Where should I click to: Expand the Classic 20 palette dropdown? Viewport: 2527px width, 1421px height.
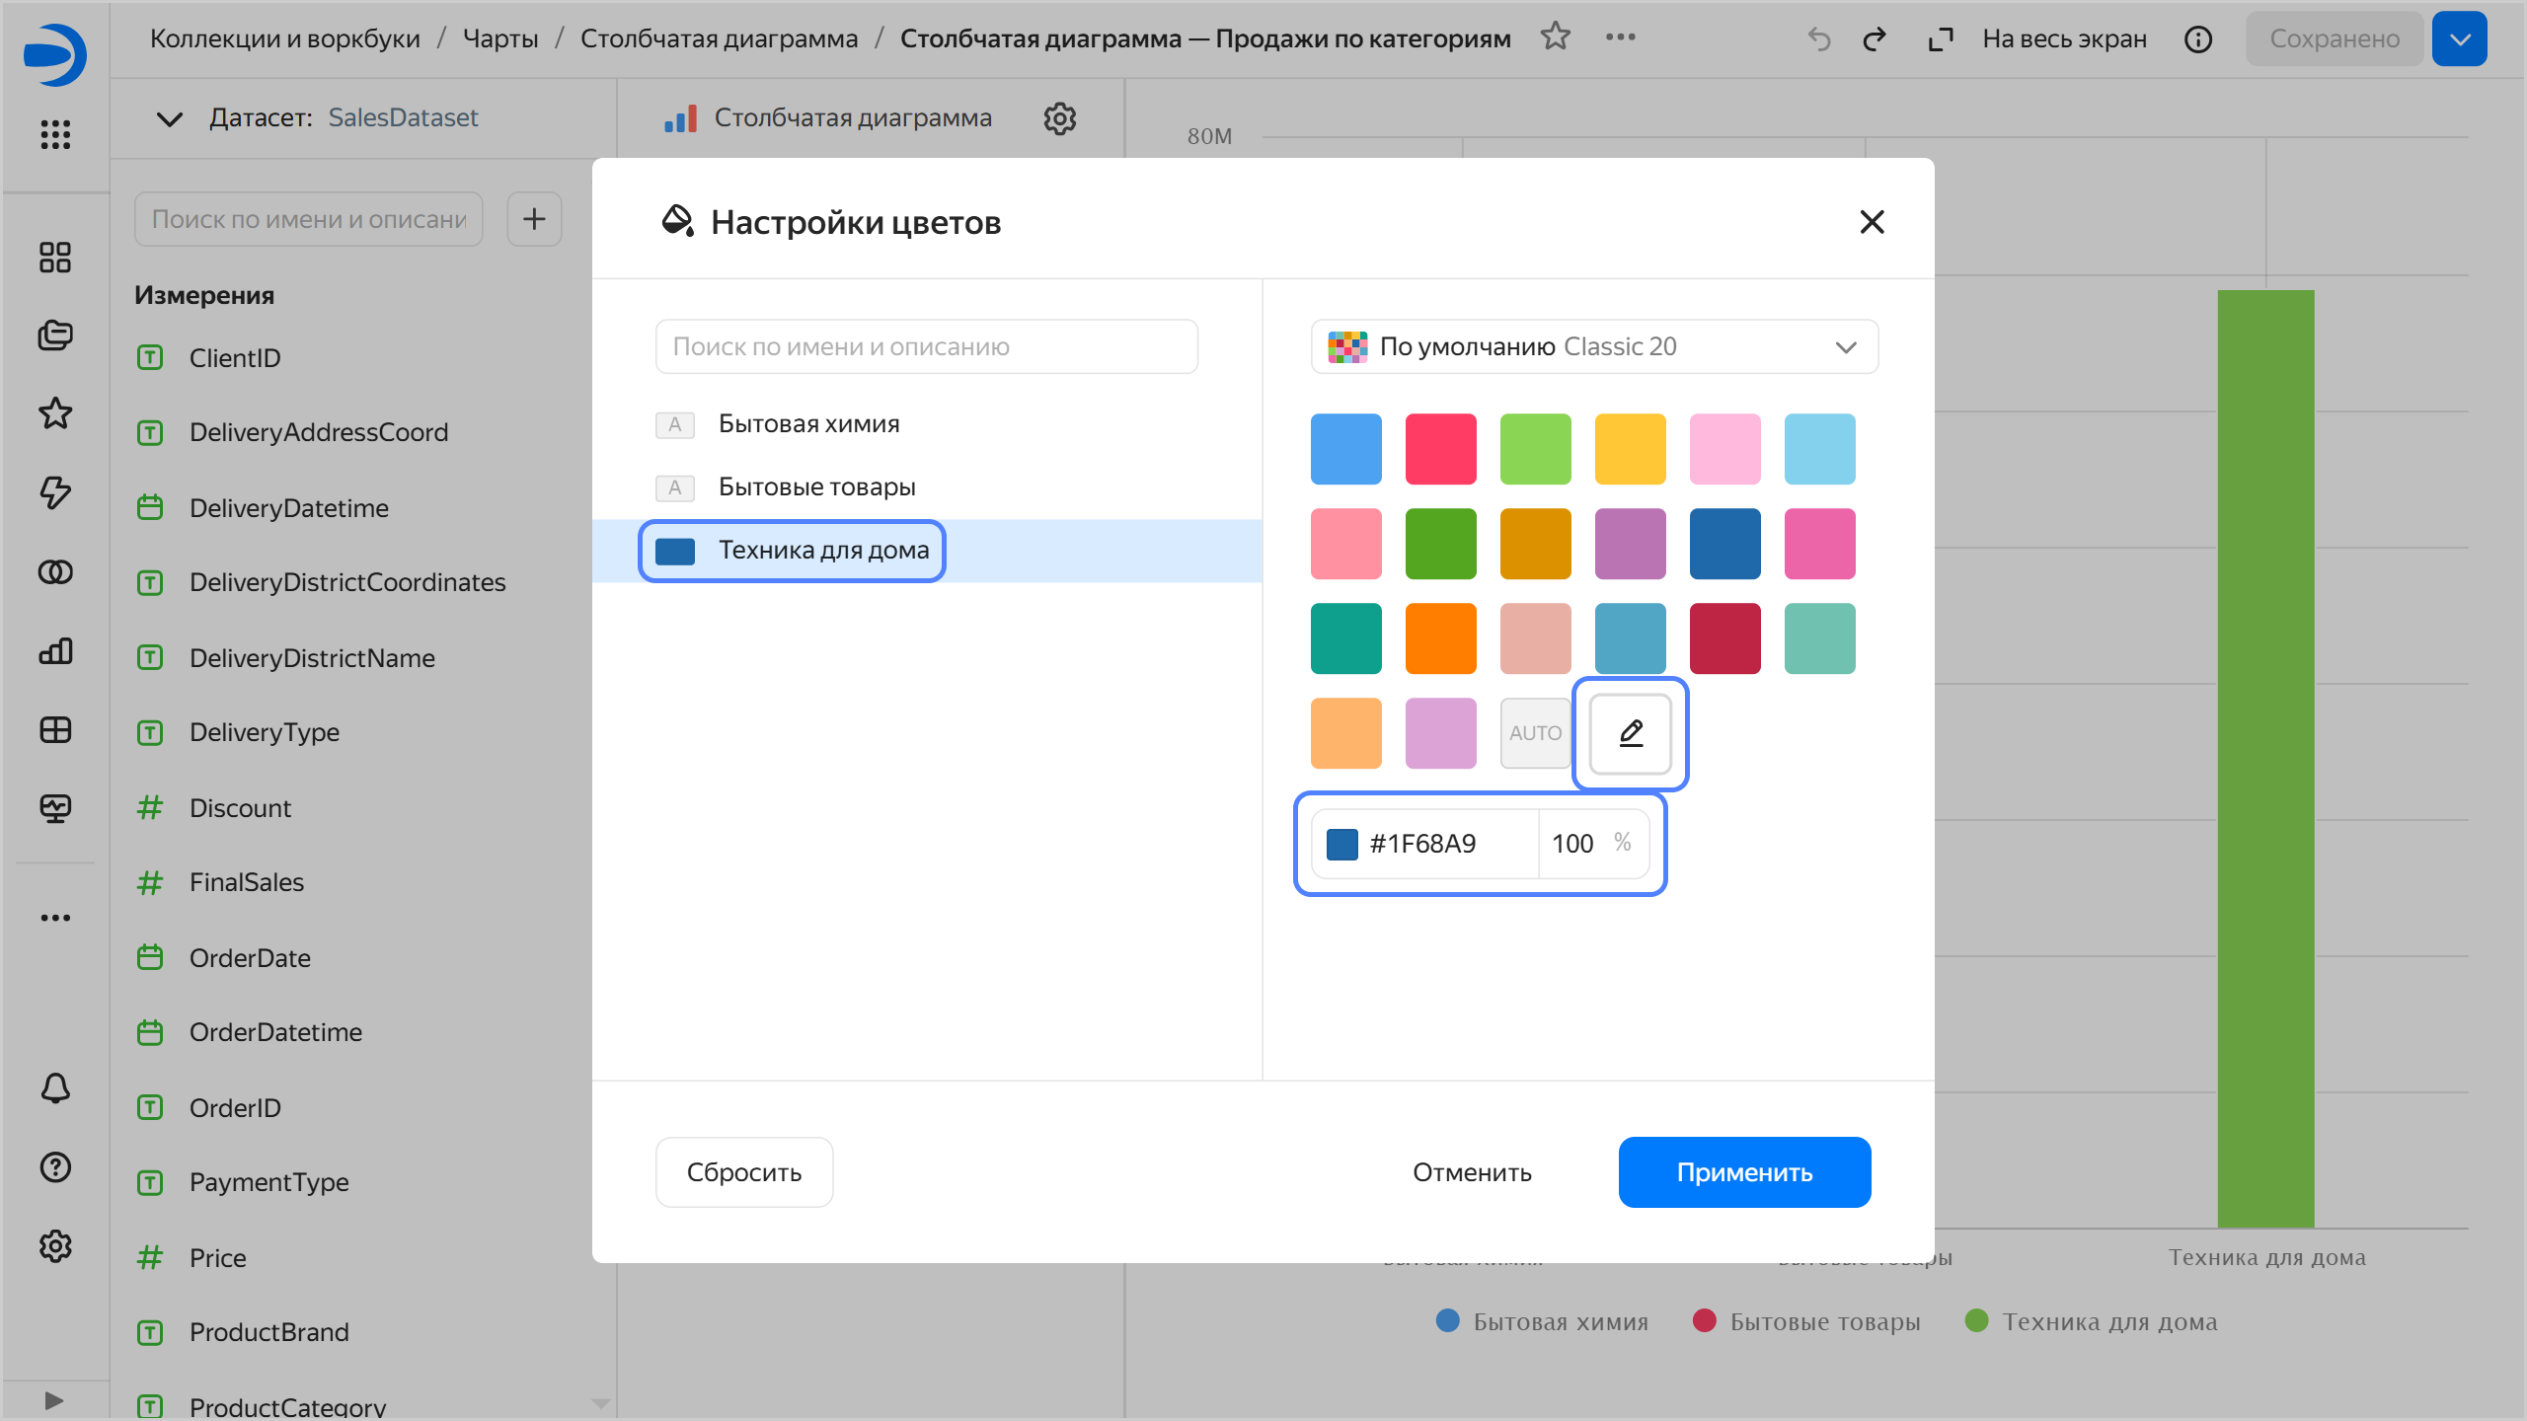1593,346
